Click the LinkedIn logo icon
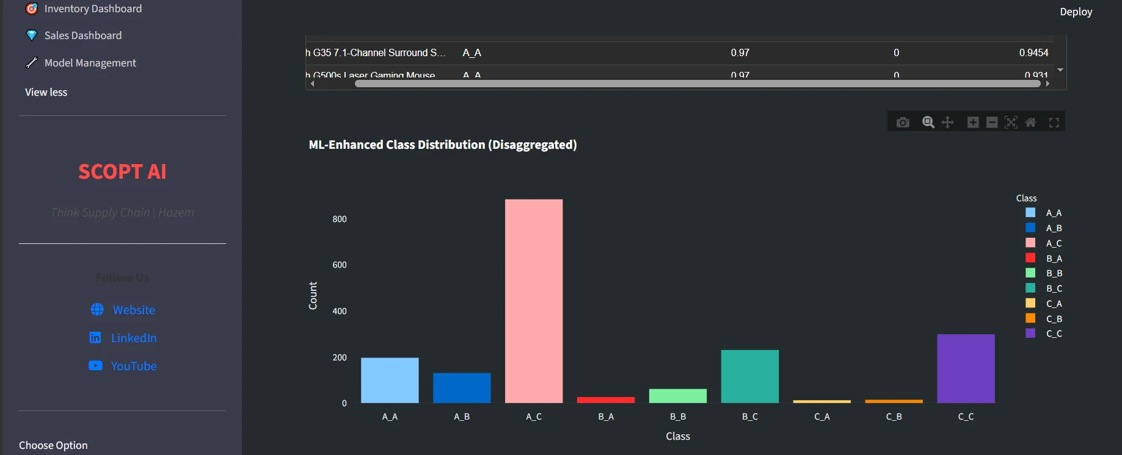 pos(95,338)
